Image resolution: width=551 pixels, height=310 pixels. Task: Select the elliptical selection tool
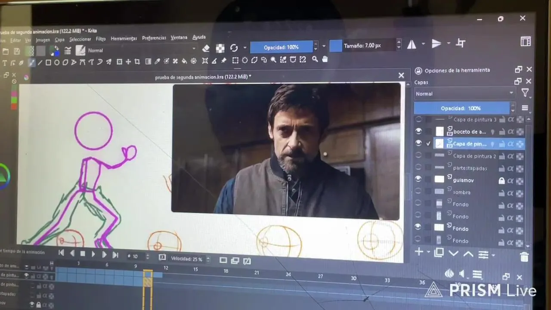click(x=245, y=60)
